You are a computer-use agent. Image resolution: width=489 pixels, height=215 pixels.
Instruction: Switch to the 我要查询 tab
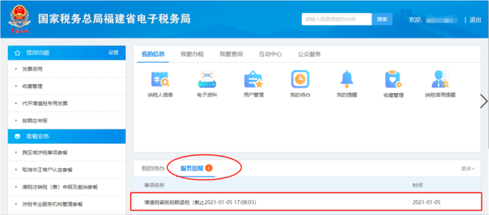pos(231,54)
